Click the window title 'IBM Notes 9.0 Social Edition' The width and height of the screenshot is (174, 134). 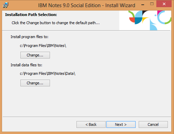69,5
